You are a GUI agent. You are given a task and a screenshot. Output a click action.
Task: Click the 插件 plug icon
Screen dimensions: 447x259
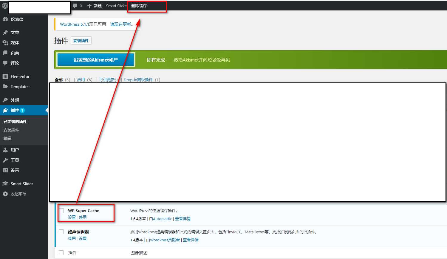tap(5, 110)
